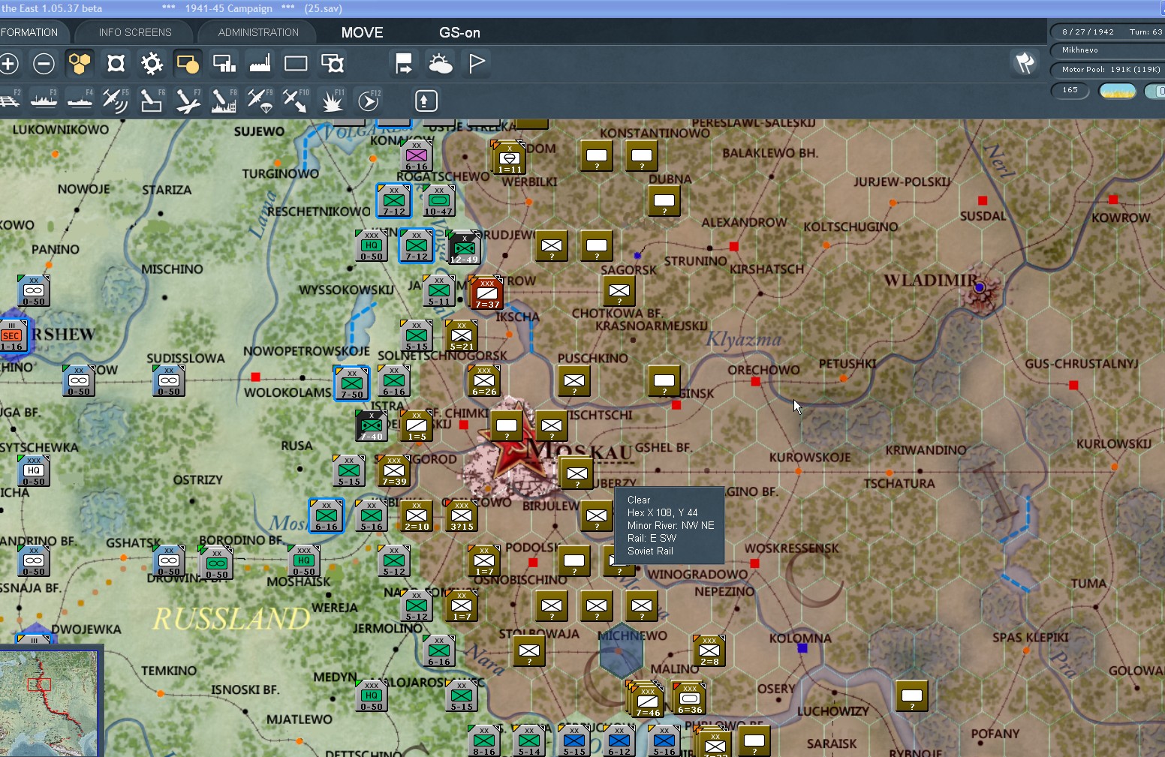Click the Motor Pool info field
The width and height of the screenshot is (1165, 757).
(x=1109, y=70)
